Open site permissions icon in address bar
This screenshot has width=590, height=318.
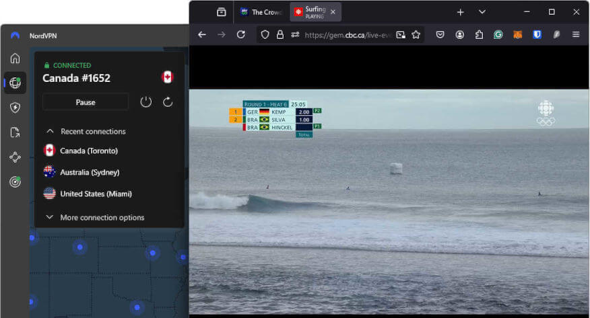(295, 34)
